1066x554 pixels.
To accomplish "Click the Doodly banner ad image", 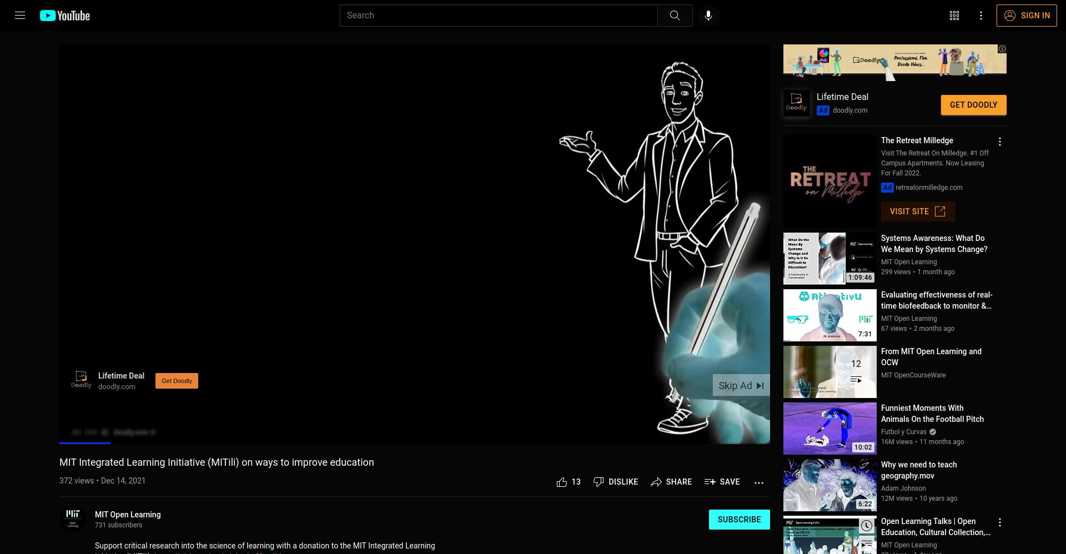I will 894,62.
